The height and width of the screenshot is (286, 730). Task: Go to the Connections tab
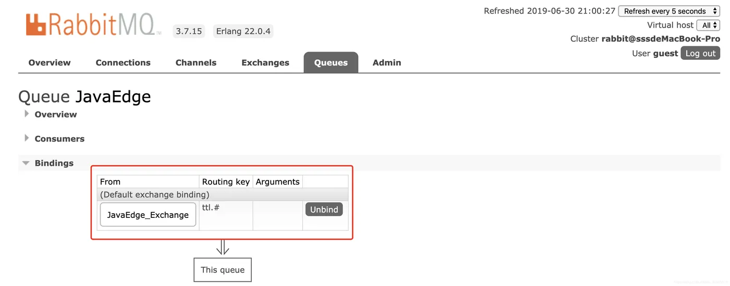click(123, 62)
